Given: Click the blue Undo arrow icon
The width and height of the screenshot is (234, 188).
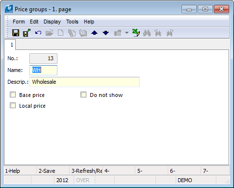Looking at the screenshot, I should click(x=38, y=33).
